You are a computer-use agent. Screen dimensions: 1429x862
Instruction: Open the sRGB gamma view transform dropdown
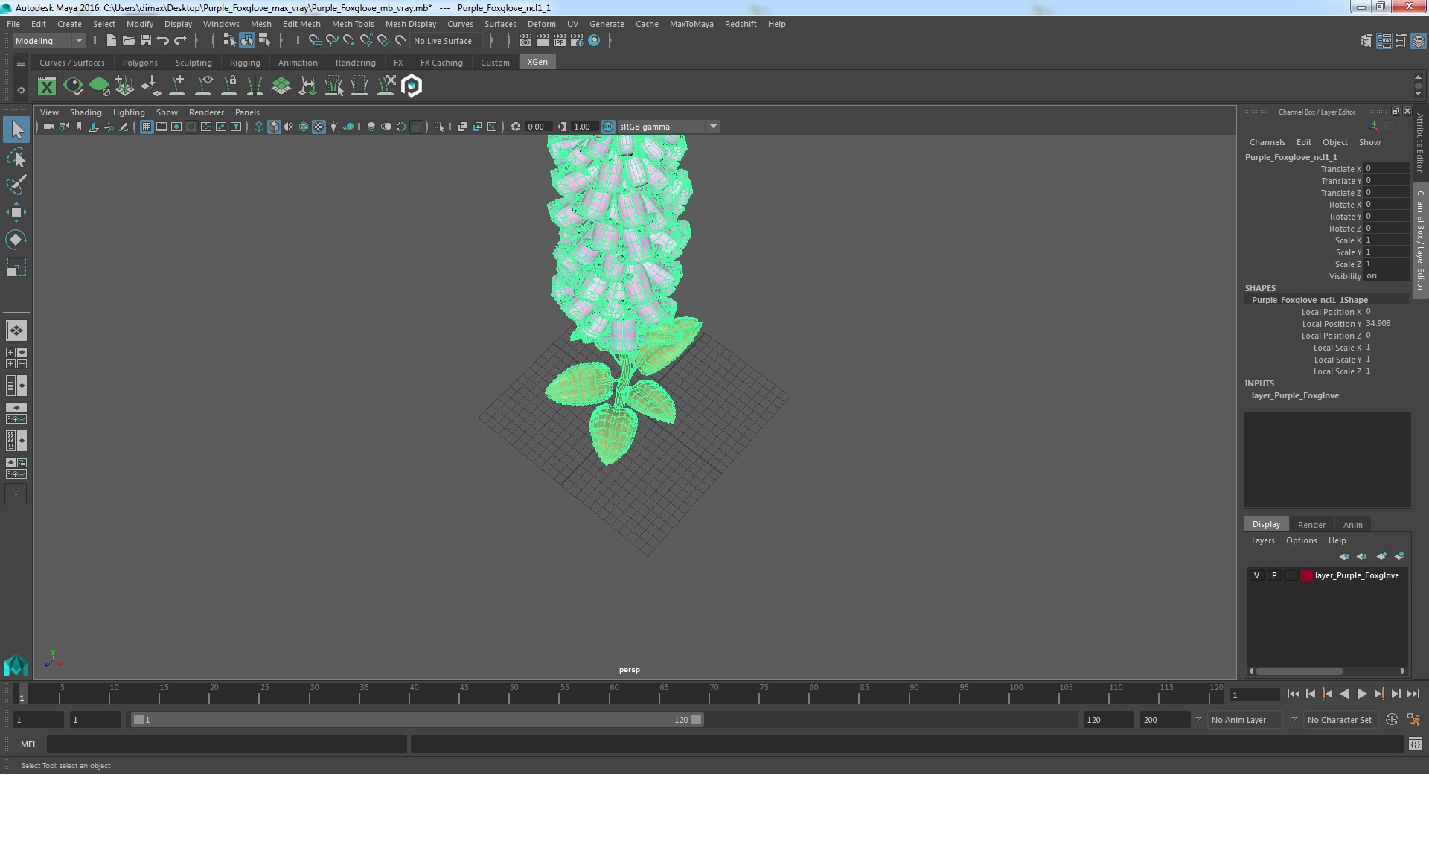click(x=668, y=127)
